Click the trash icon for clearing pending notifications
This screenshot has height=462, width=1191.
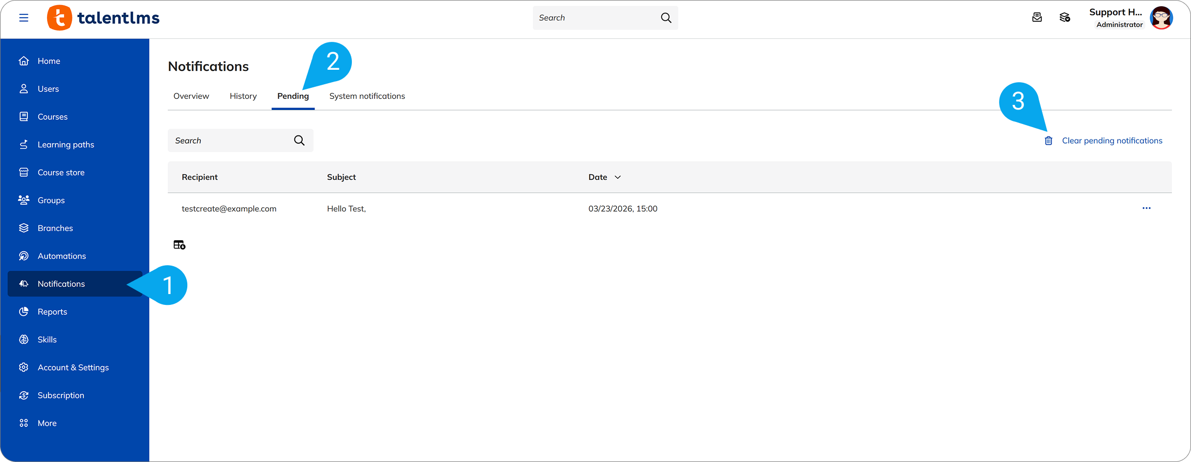coord(1048,141)
